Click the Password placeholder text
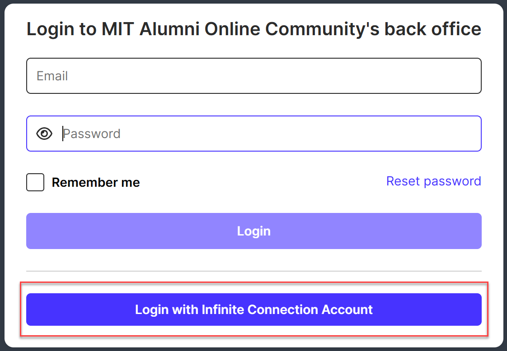This screenshot has width=507, height=351. [92, 134]
